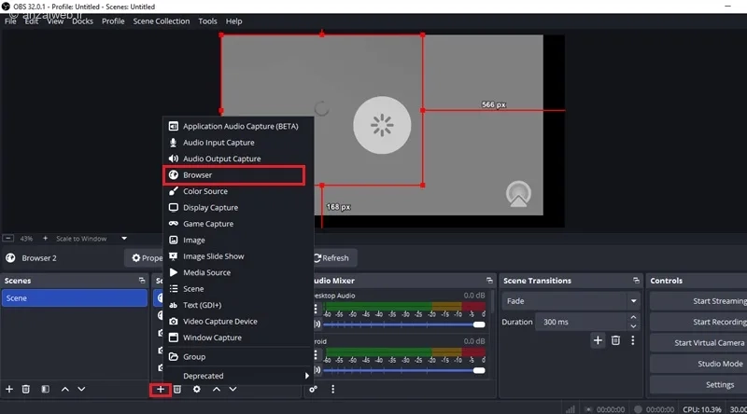Open the Docks menu
Image resolution: width=747 pixels, height=414 pixels.
click(x=82, y=21)
